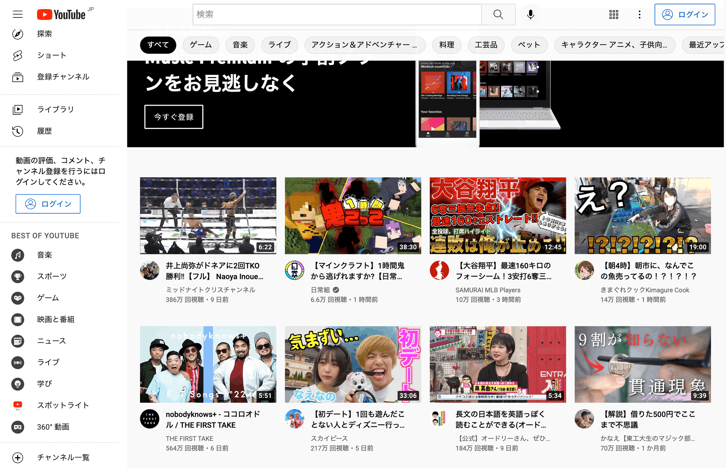This screenshot has width=726, height=468.
Task: Click the ショート shorts icon
Action: [x=18, y=55]
